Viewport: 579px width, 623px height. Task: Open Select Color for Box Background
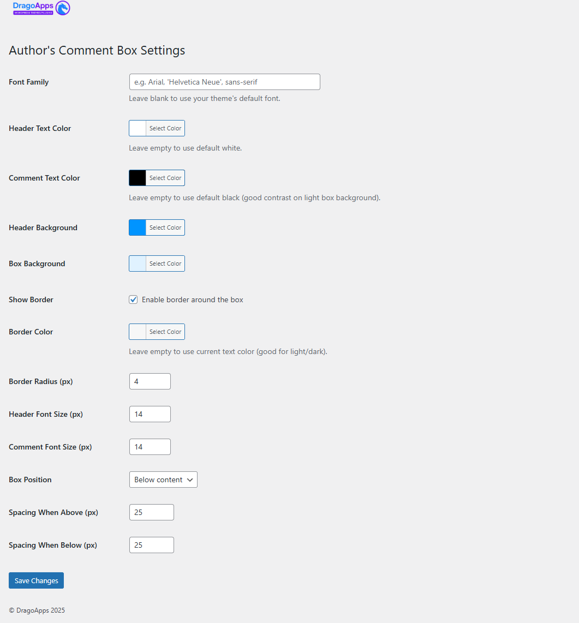coord(165,263)
